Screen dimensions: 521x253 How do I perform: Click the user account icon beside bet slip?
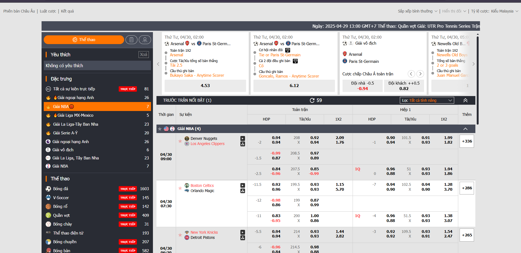(145, 39)
